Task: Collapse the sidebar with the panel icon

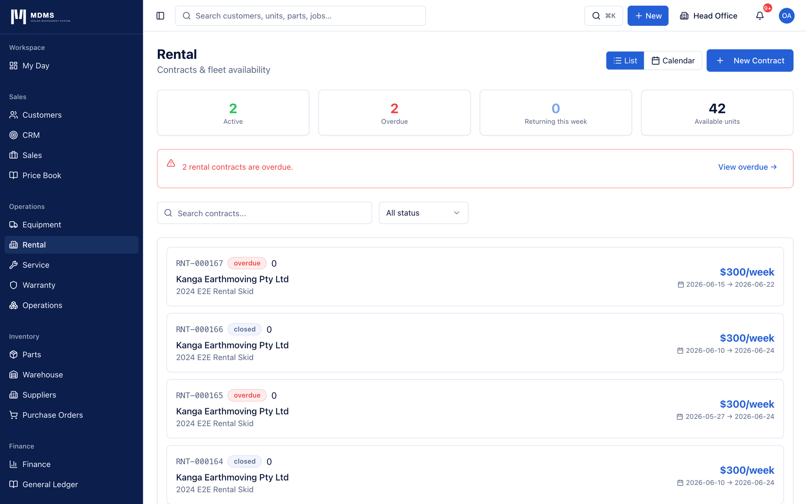Action: pyautogui.click(x=160, y=16)
